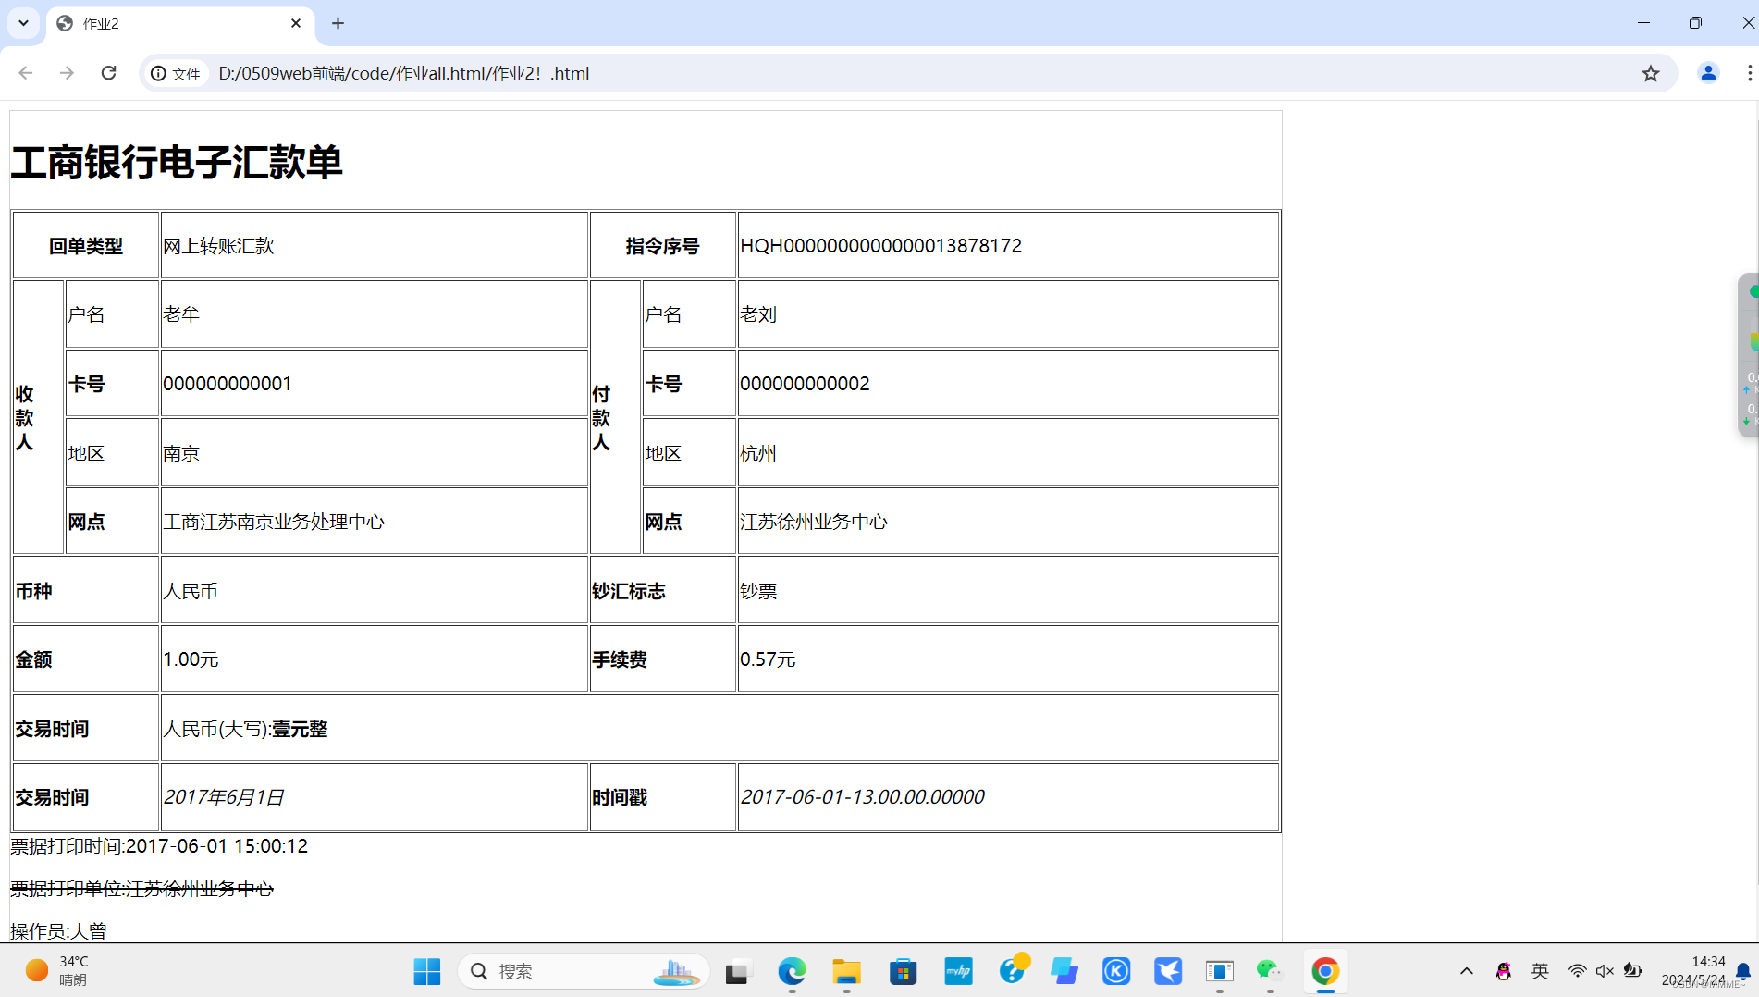Click the muted volume tray icon
1759x997 pixels.
coord(1605,971)
